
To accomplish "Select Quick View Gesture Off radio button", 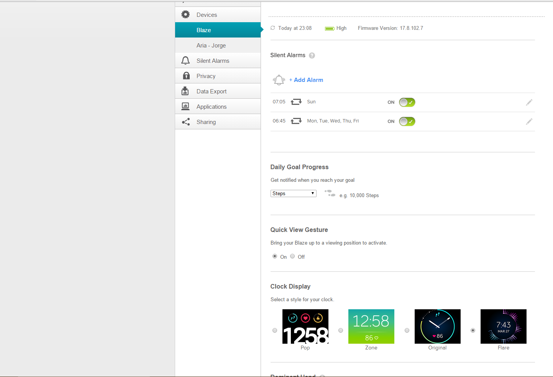I will point(292,256).
